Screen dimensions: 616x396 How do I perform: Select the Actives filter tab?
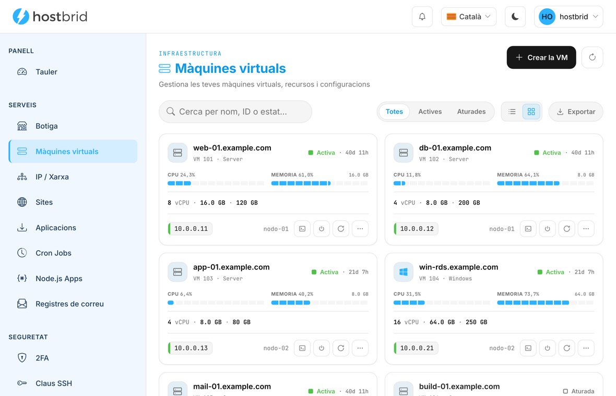point(430,112)
